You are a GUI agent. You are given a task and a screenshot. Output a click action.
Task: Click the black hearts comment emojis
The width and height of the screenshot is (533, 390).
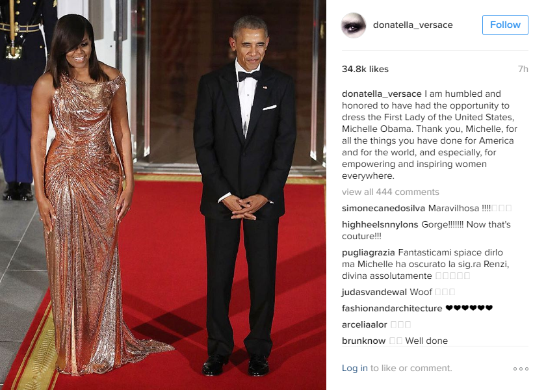coord(469,308)
